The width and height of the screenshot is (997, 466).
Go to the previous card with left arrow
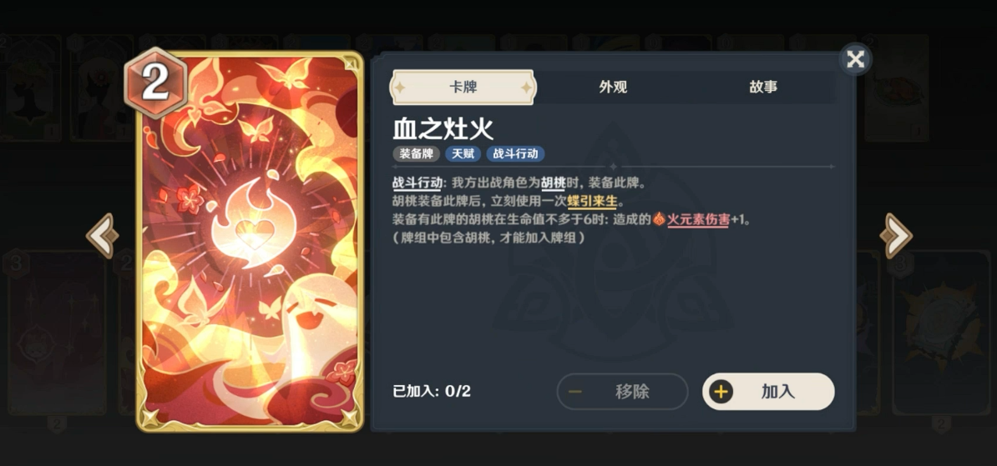(x=103, y=236)
